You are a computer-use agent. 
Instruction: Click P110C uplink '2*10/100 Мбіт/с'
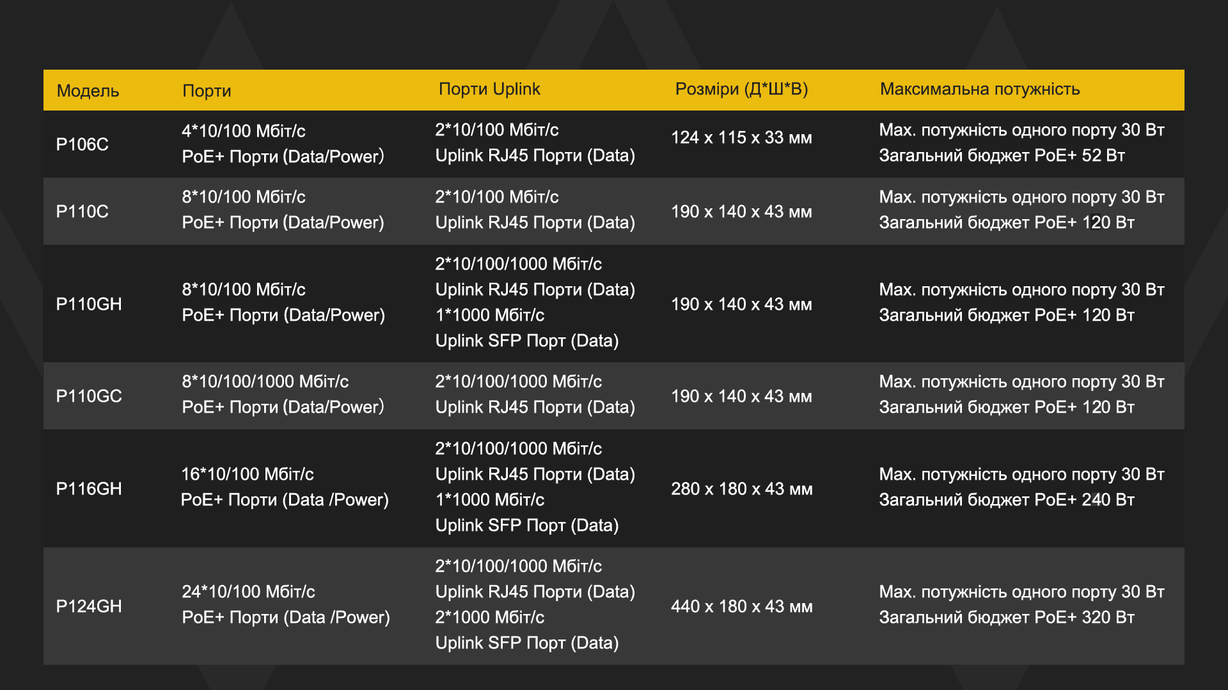[x=497, y=197]
